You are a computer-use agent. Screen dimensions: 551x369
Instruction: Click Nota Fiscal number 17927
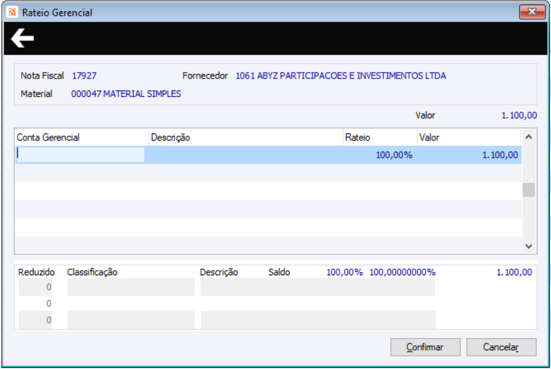click(84, 75)
